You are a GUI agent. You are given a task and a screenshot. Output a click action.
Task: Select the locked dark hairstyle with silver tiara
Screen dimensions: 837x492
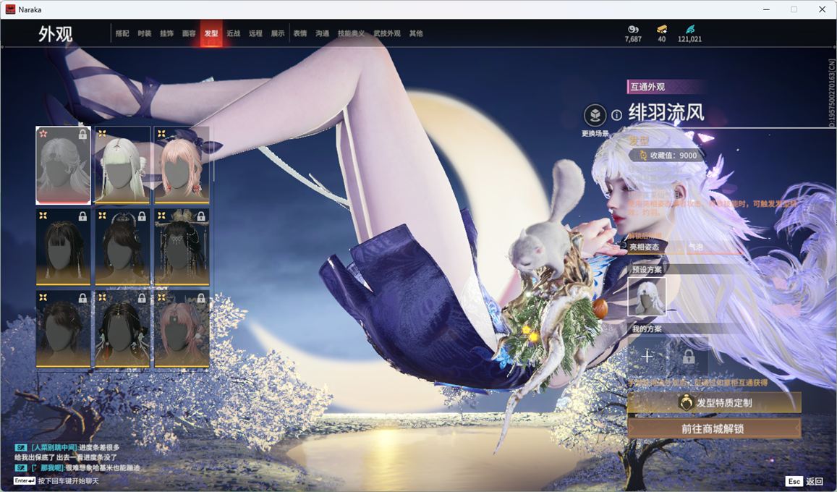coord(122,247)
